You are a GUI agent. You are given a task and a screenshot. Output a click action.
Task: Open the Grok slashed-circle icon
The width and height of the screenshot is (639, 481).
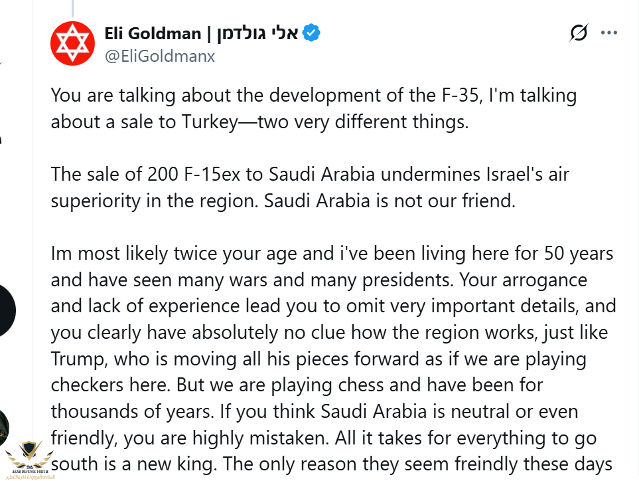(579, 33)
